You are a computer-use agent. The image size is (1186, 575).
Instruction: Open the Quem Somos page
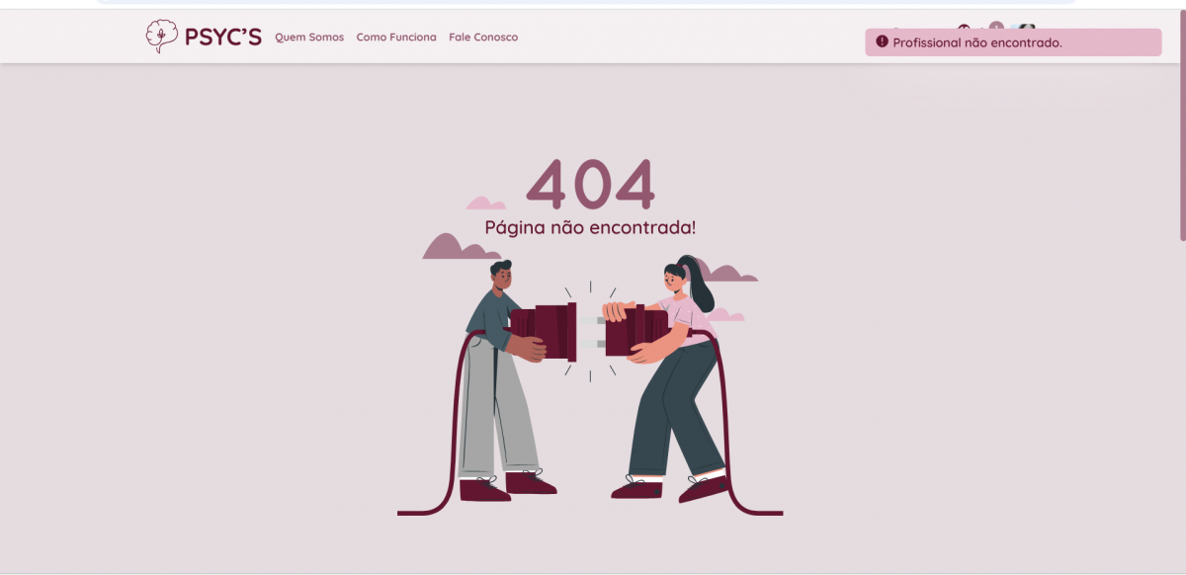point(309,38)
